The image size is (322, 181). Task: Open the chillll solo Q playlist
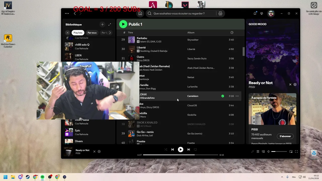[x=89, y=46]
